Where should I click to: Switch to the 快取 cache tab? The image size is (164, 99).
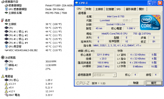(89, 9)
